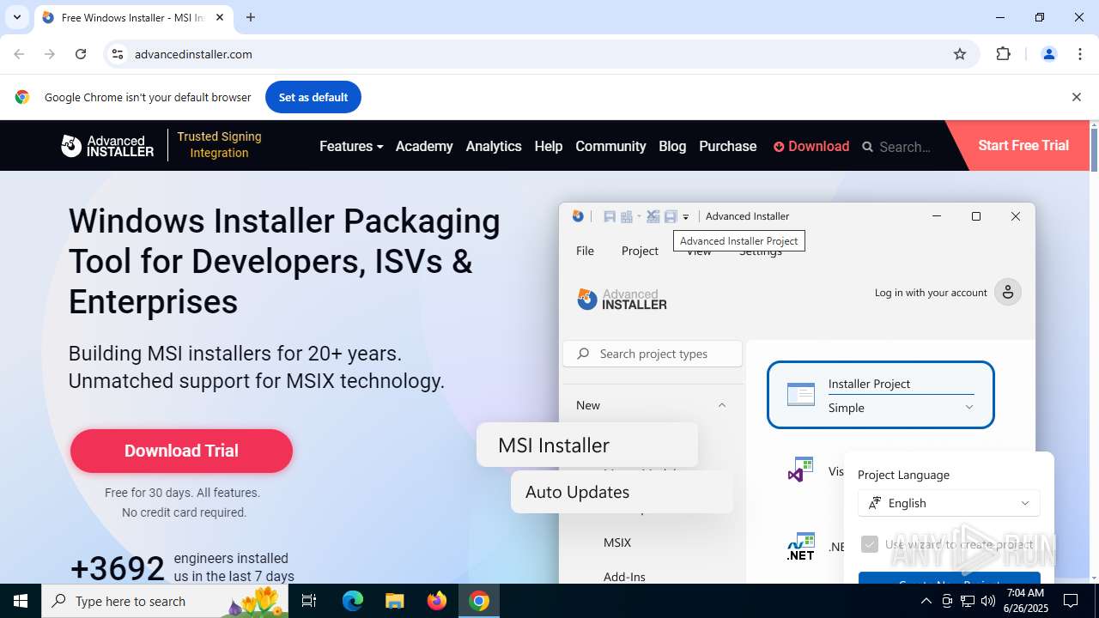Click the Advanced Installer site logo
1099x618 pixels.
click(107, 146)
